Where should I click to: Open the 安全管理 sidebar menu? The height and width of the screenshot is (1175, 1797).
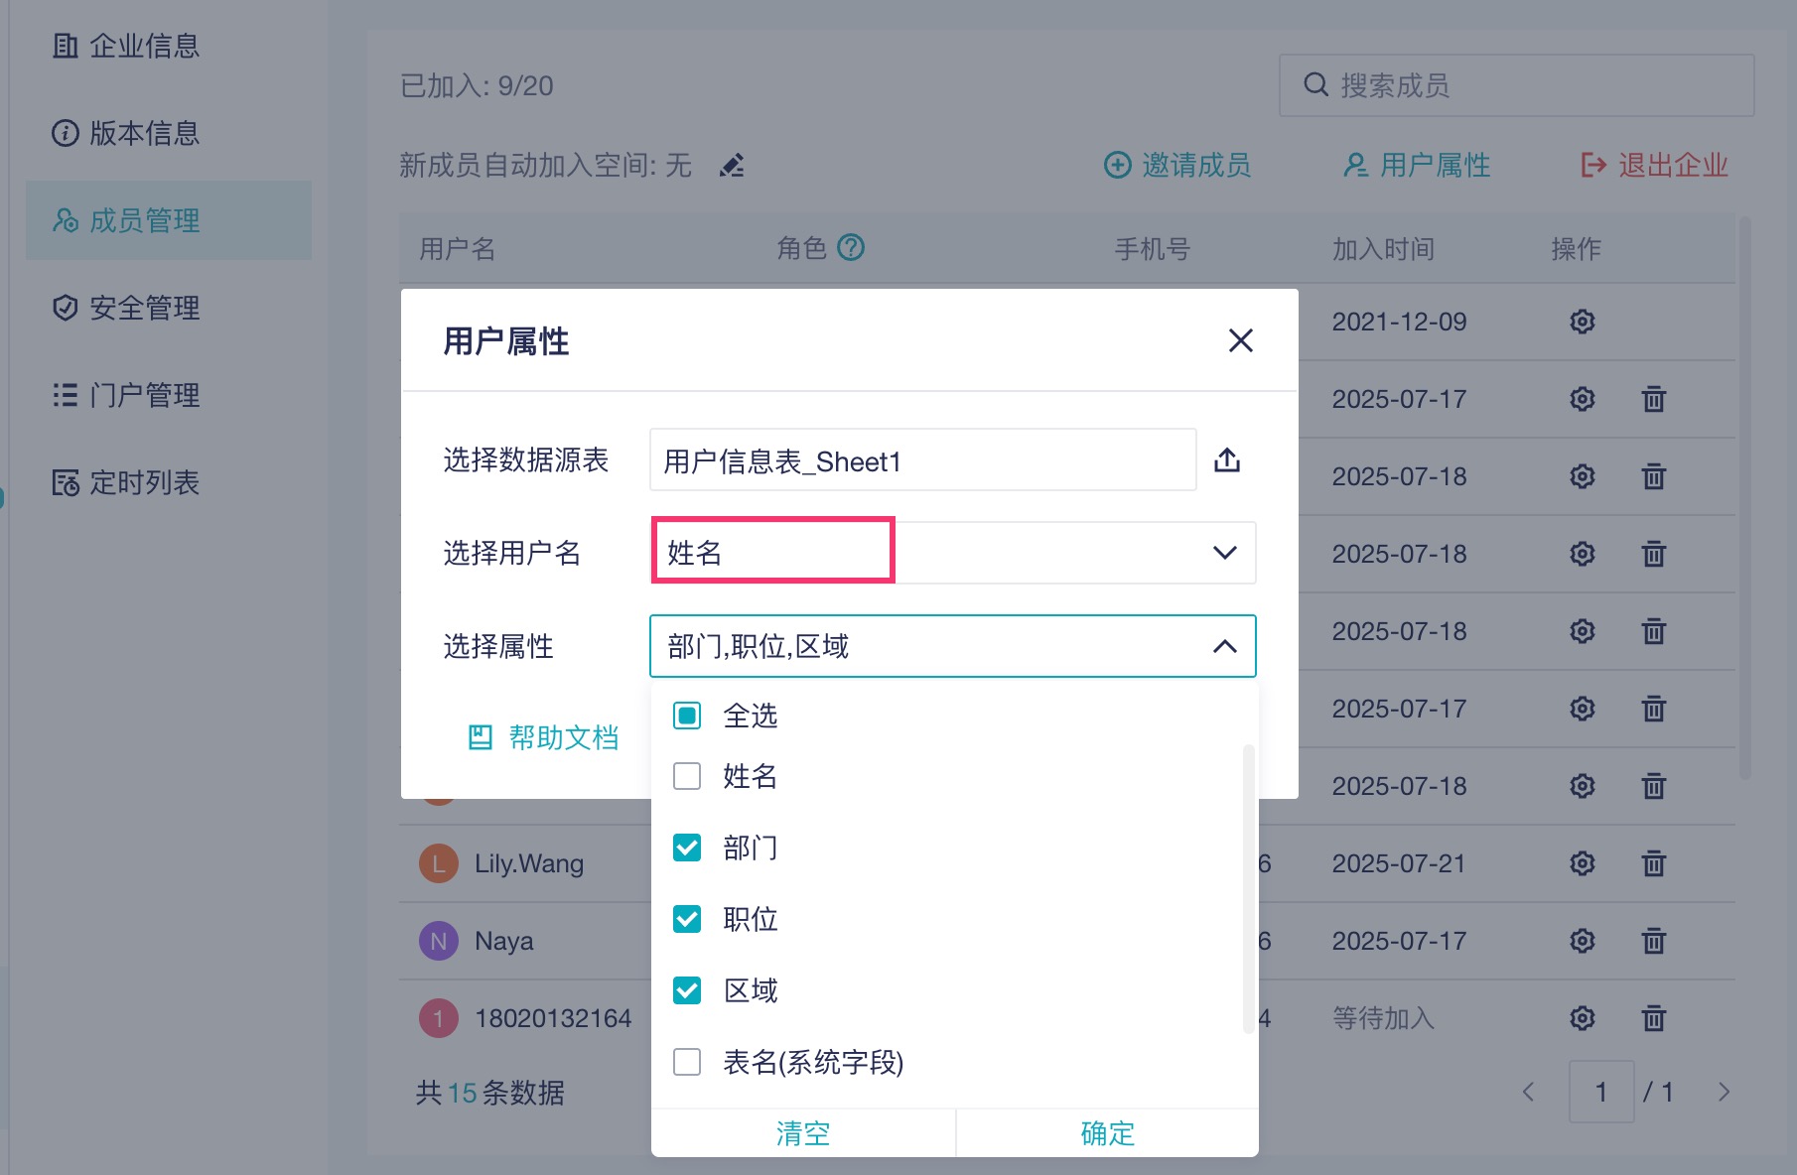click(x=145, y=308)
